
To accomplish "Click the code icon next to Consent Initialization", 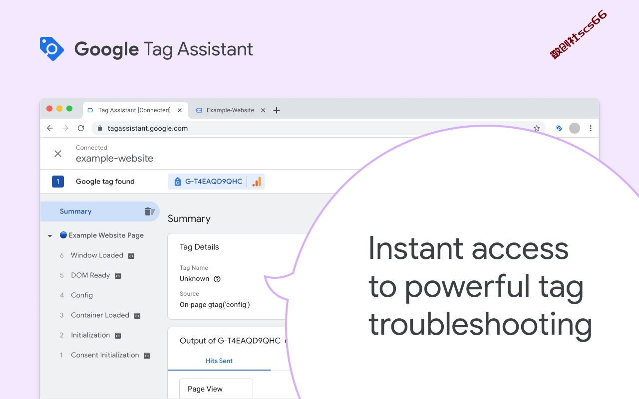I will 147,356.
